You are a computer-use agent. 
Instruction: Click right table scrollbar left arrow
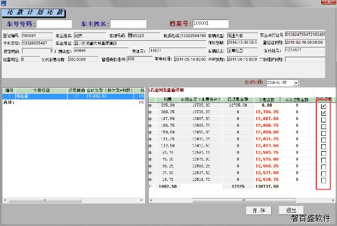point(151,200)
